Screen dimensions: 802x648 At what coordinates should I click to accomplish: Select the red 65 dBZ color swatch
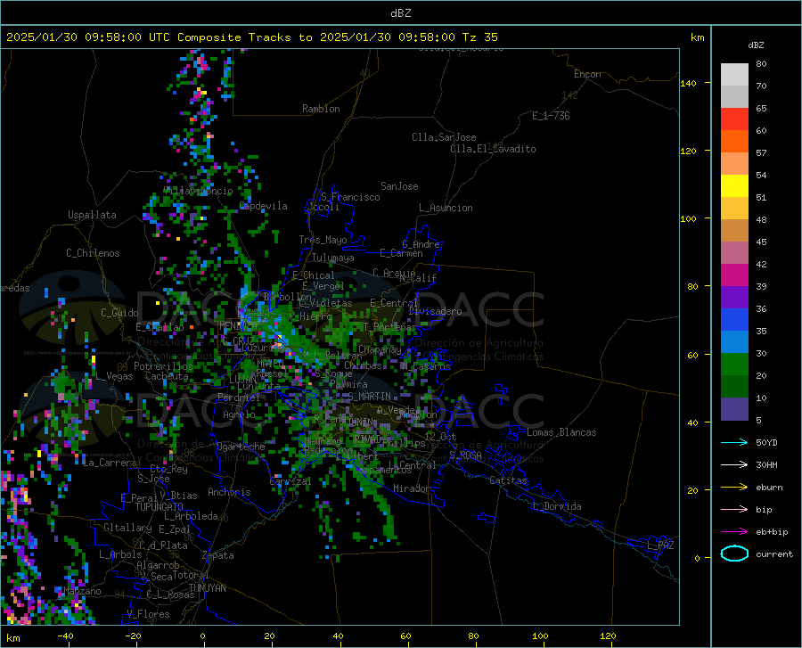coord(734,119)
